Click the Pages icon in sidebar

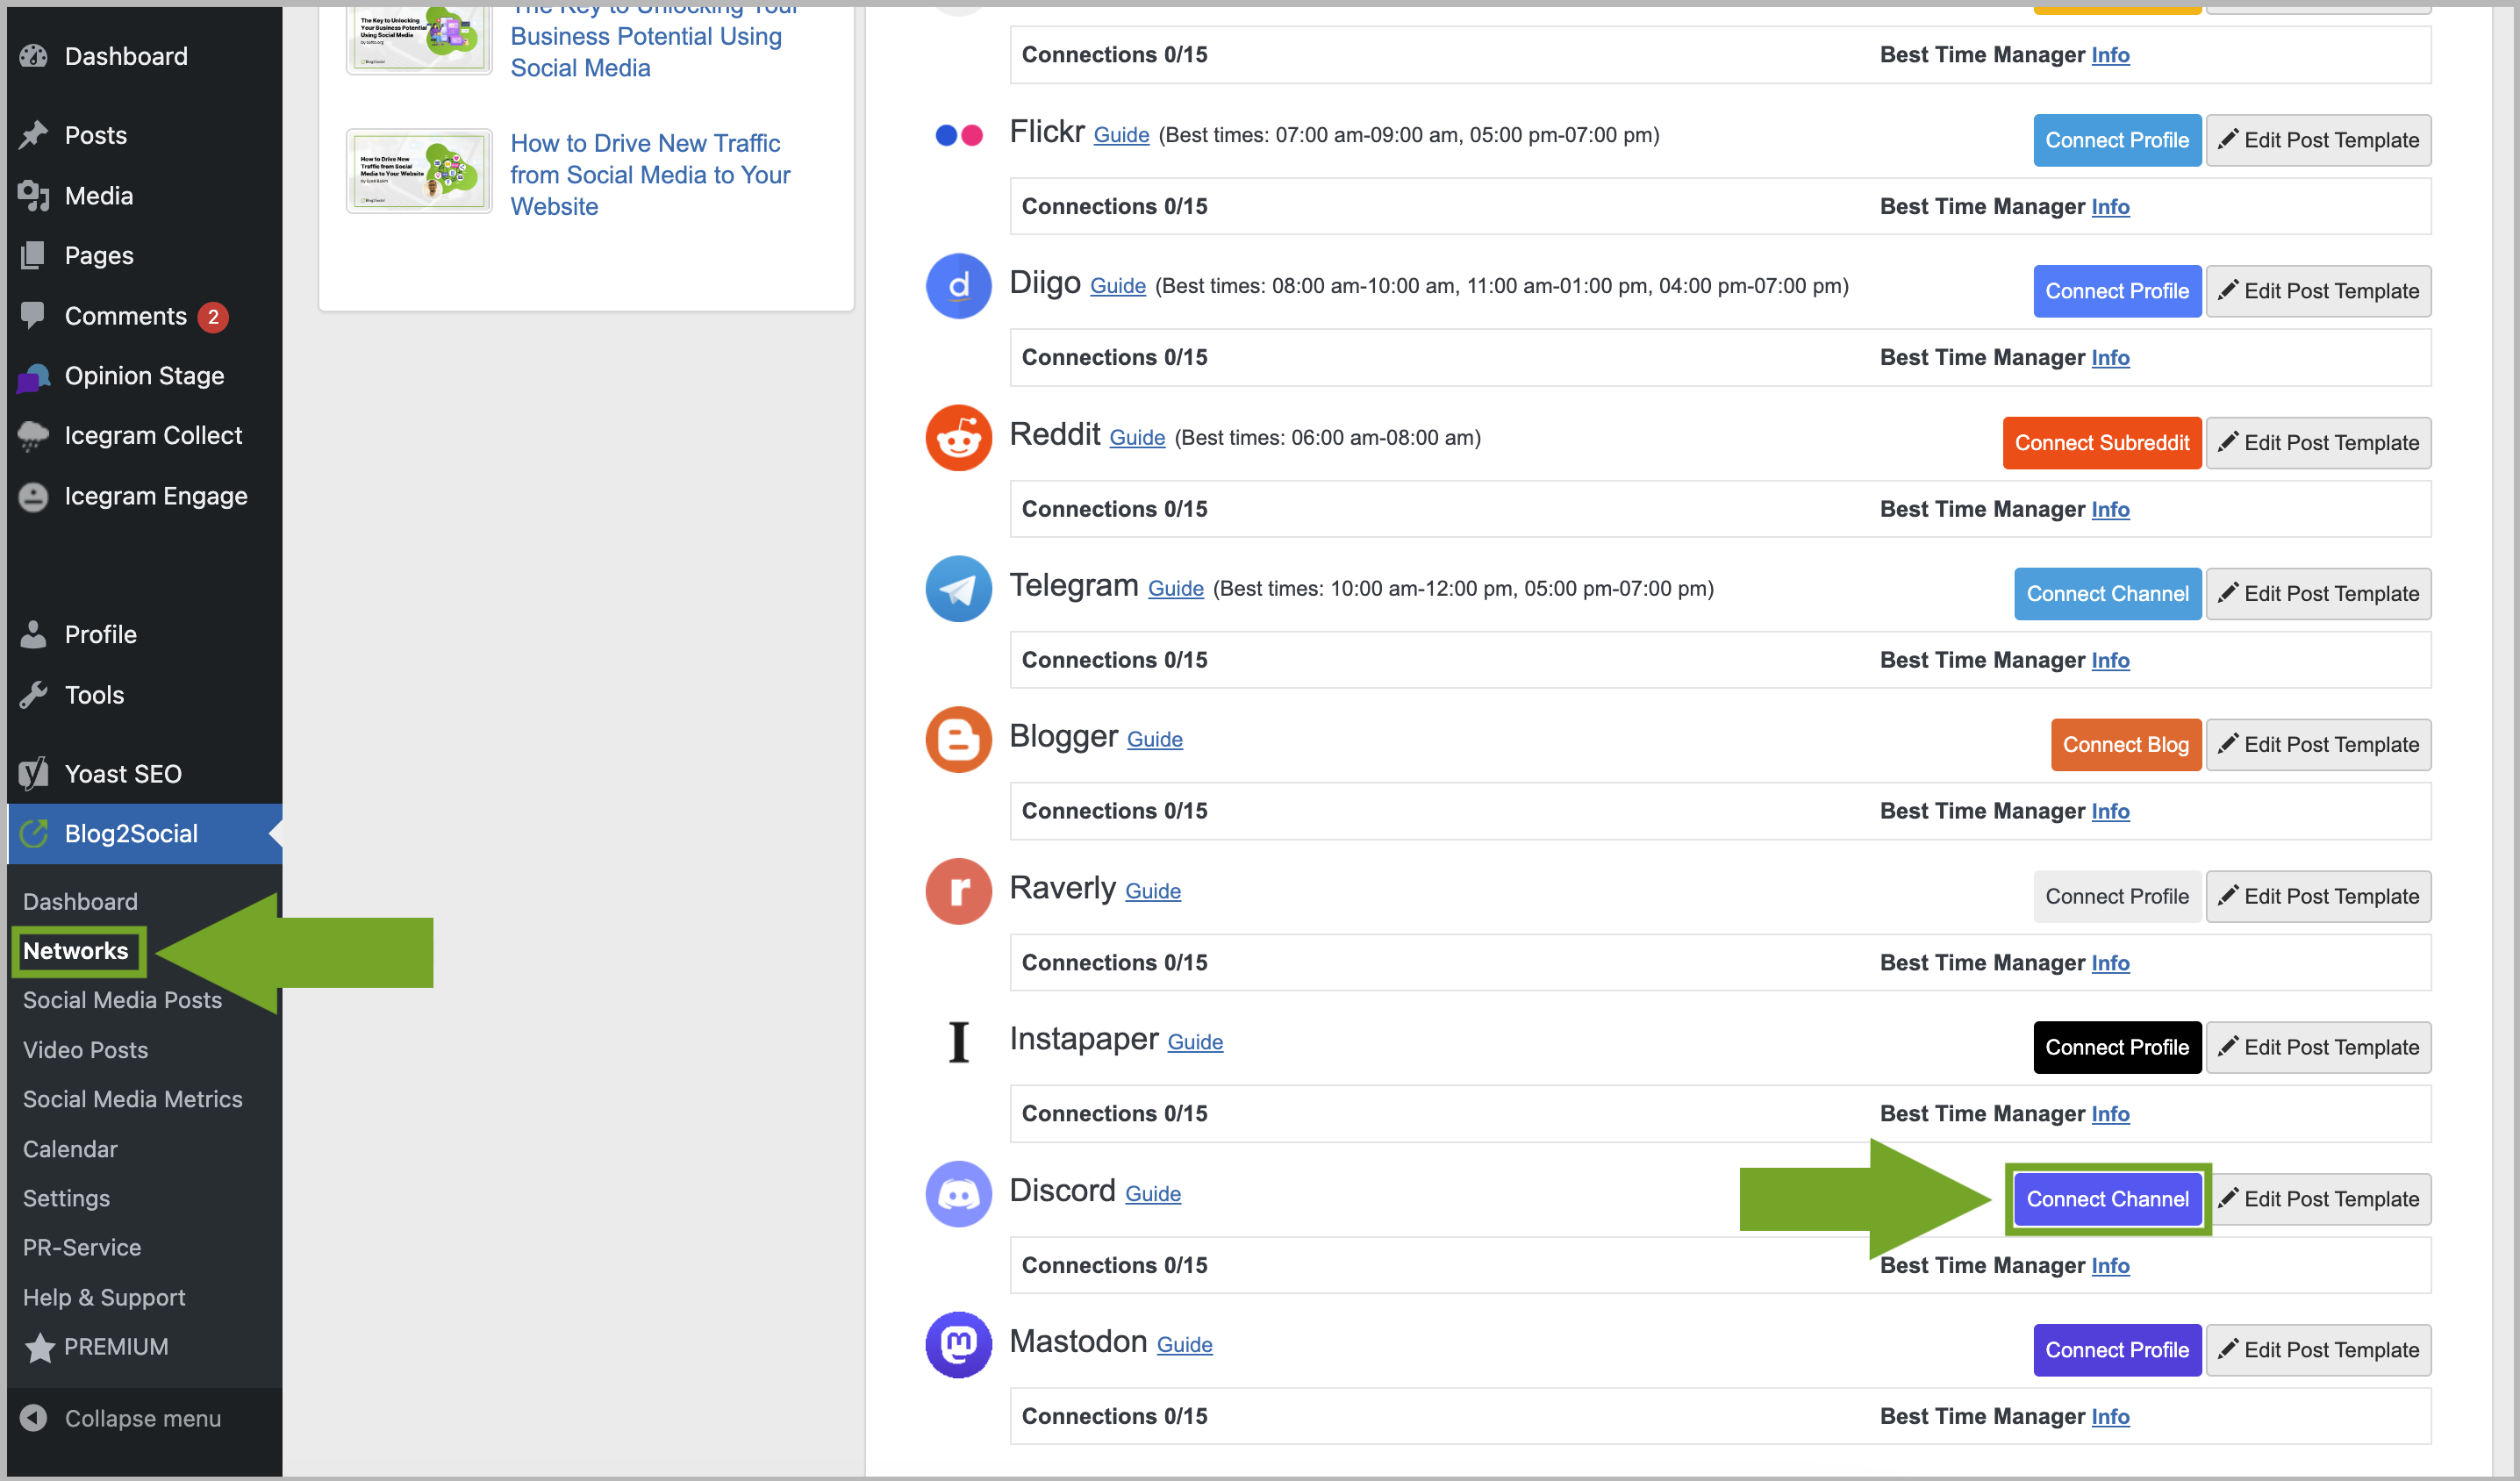(x=33, y=256)
